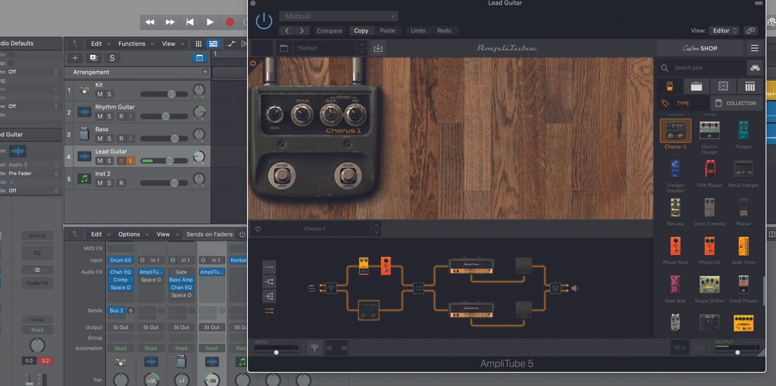Toggle the AmpliTube power button
The height and width of the screenshot is (386, 776).
[264, 20]
